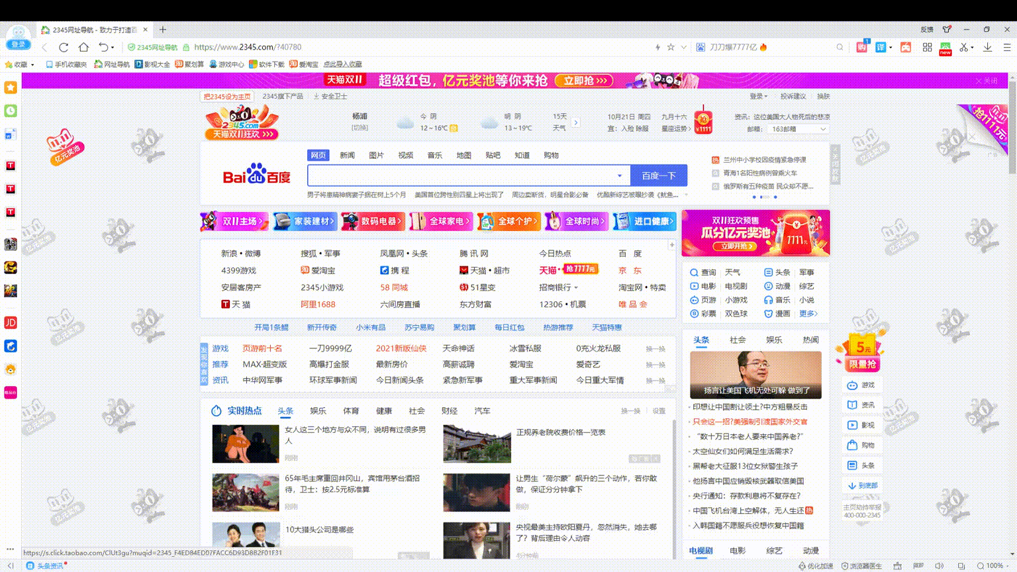Open the red shopping assistant toolbar icon
1017x572 pixels.
point(861,47)
